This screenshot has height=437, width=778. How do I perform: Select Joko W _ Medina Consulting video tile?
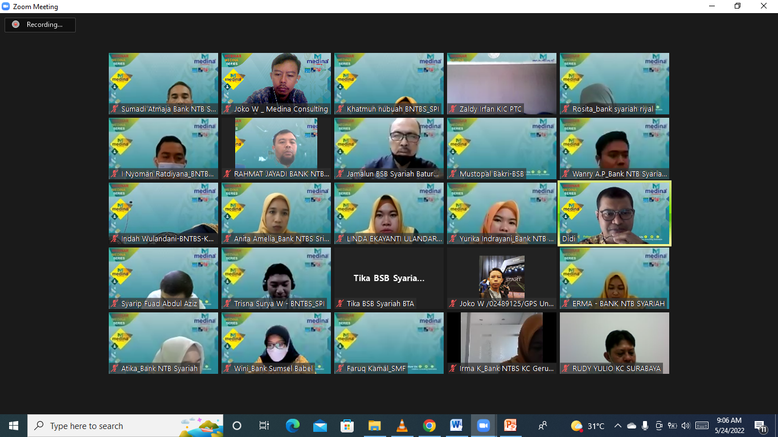(x=276, y=84)
